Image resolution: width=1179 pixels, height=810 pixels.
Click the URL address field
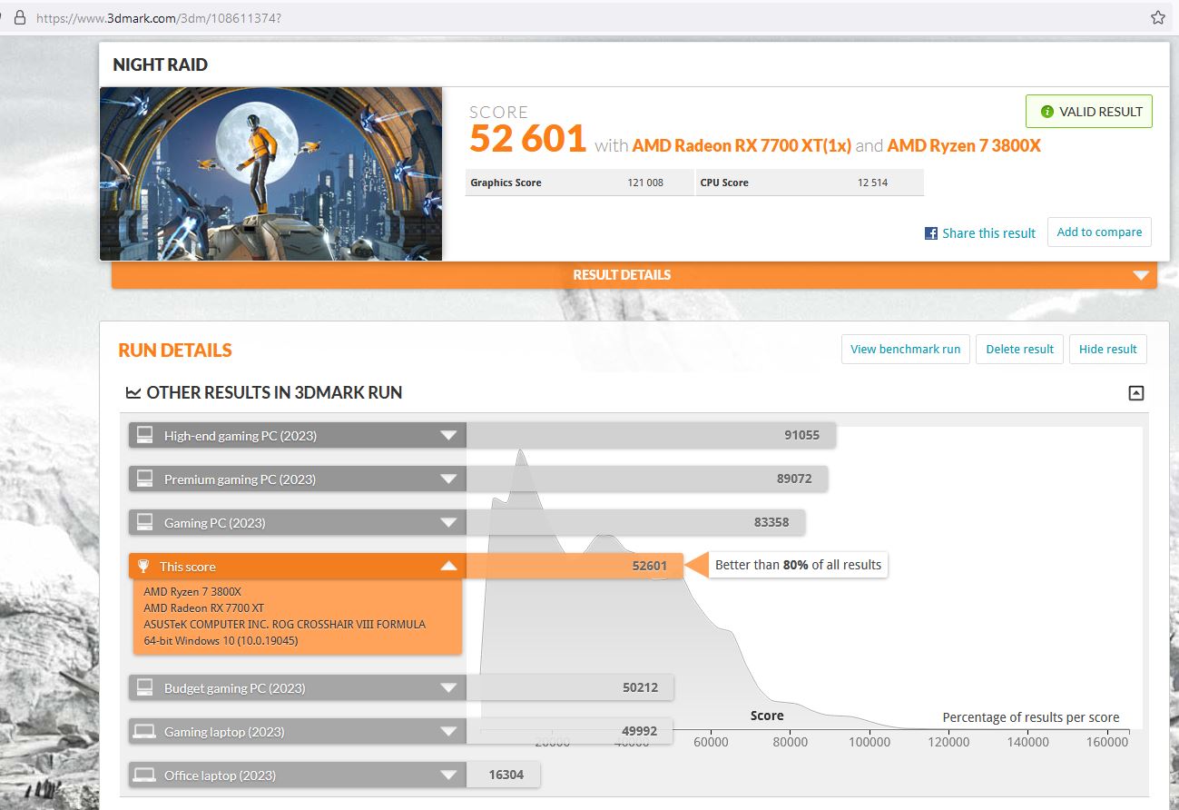(581, 17)
